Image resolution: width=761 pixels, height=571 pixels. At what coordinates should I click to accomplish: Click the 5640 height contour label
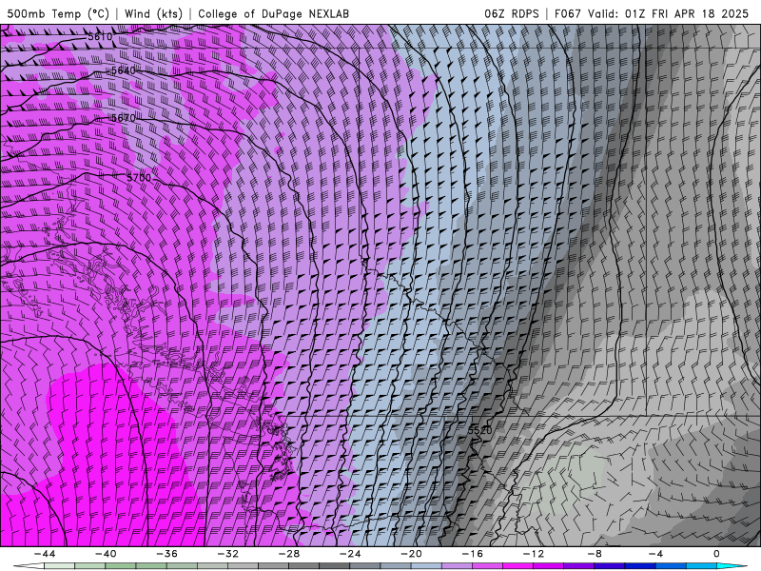(124, 70)
